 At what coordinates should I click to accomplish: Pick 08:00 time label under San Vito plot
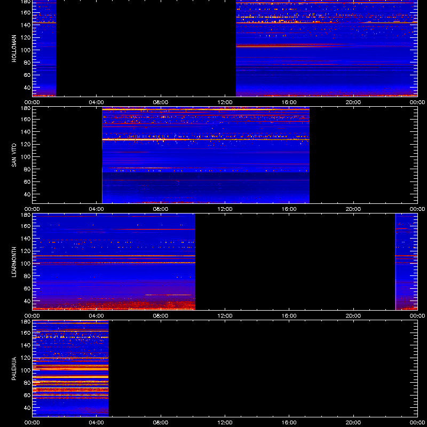tap(161, 209)
